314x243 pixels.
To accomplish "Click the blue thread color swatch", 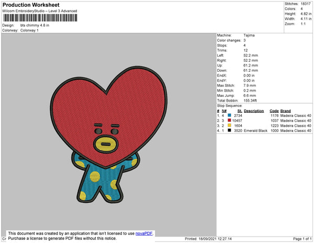I will click(x=229, y=115).
